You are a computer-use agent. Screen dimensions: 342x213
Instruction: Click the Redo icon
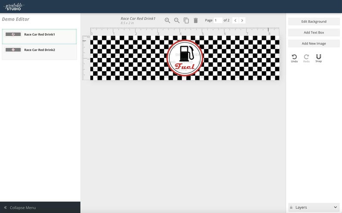306,58
